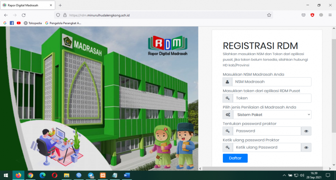Open a new browser tab
Viewport: 336px width, 180px height.
pyautogui.click(x=60, y=5)
